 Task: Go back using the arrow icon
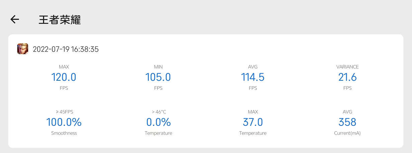click(15, 19)
